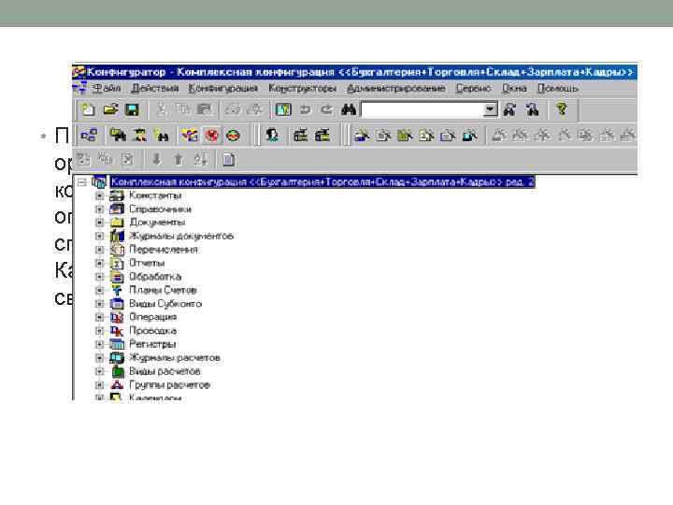Click the yellow question mark help icon

(562, 110)
